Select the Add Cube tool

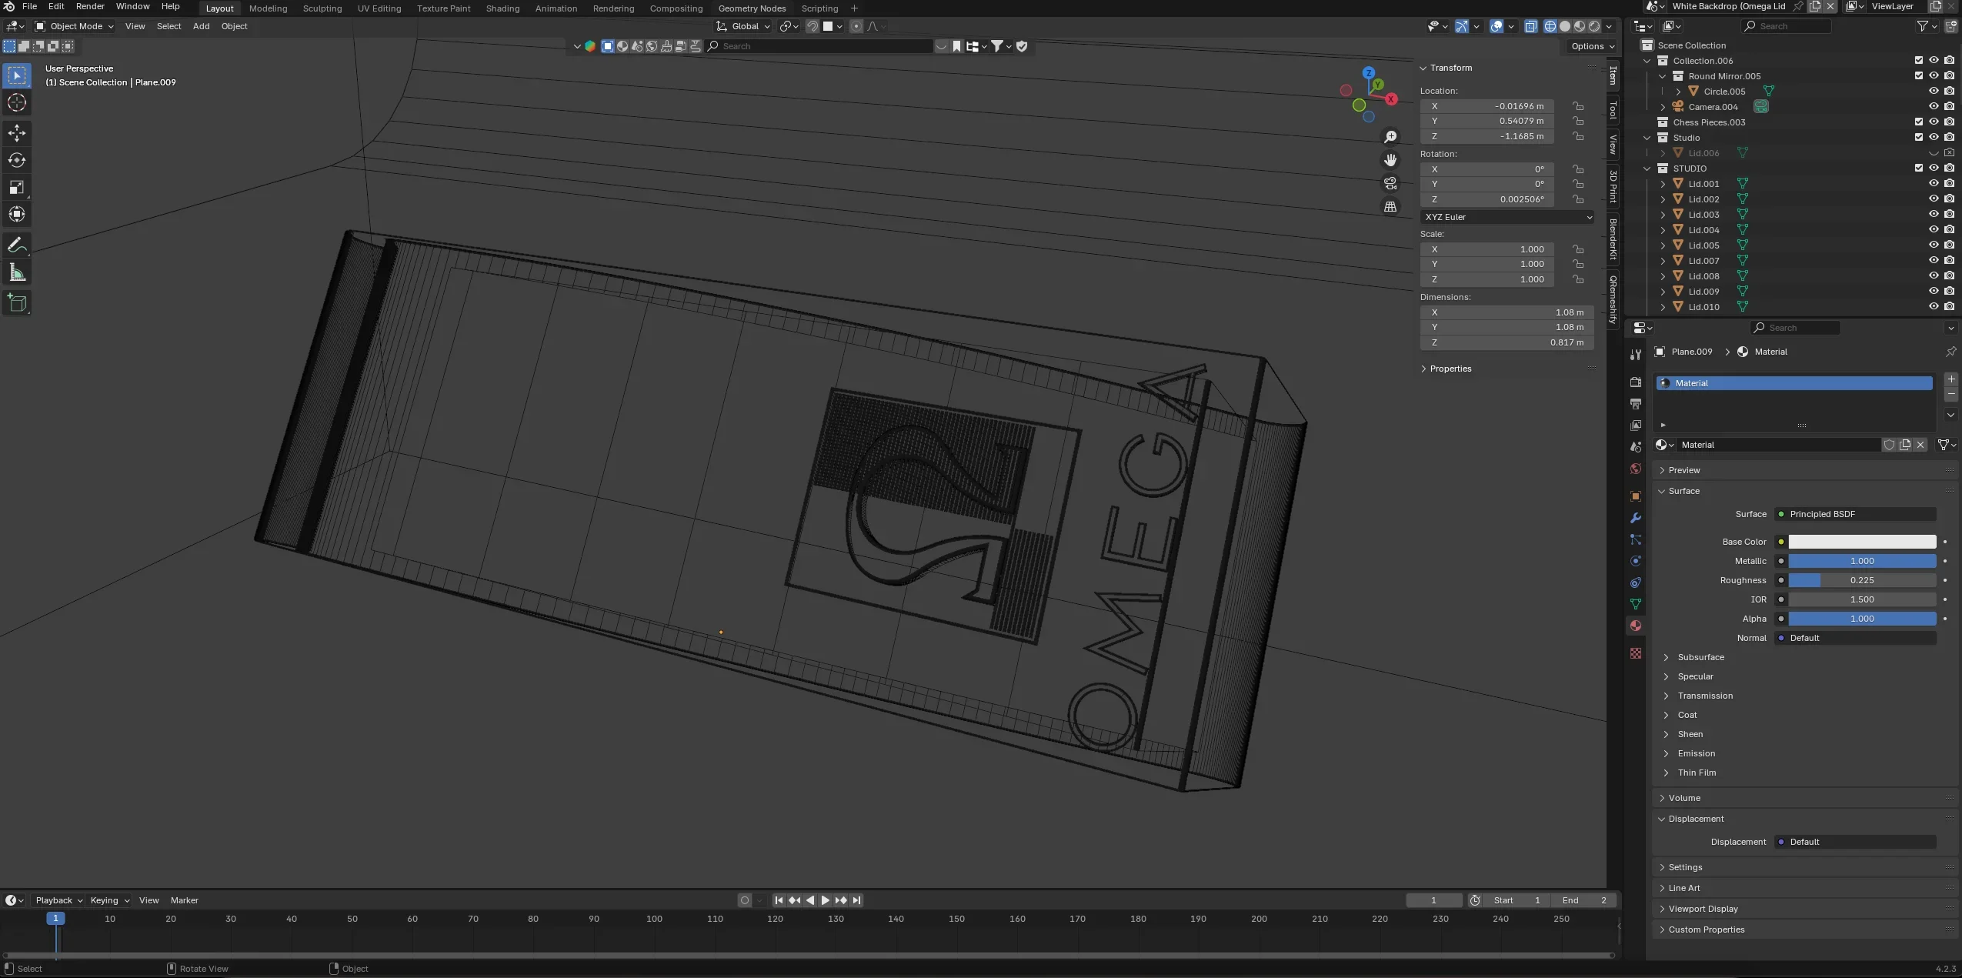click(17, 303)
